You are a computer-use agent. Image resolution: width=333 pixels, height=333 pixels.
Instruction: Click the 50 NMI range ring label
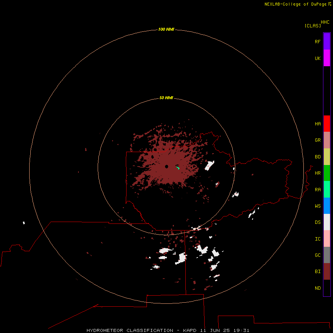pyautogui.click(x=166, y=98)
